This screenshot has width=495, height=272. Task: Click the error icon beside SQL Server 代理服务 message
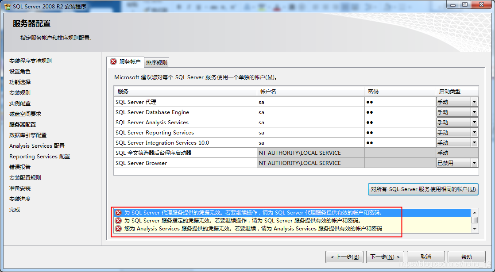[x=118, y=212]
